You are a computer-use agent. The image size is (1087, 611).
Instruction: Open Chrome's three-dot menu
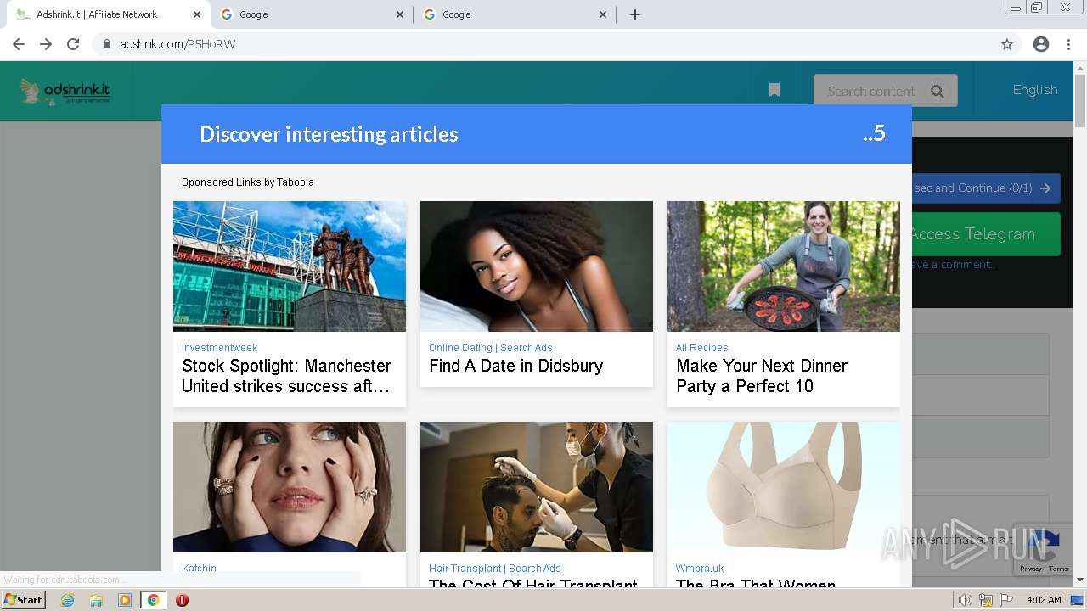pyautogui.click(x=1068, y=44)
